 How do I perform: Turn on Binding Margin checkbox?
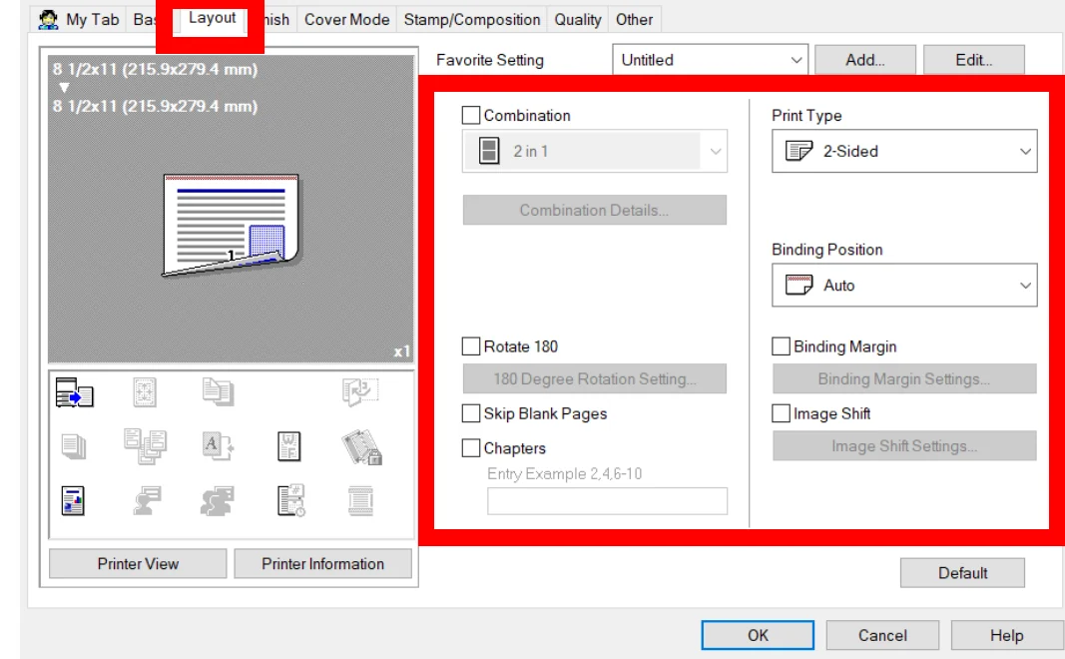click(782, 346)
